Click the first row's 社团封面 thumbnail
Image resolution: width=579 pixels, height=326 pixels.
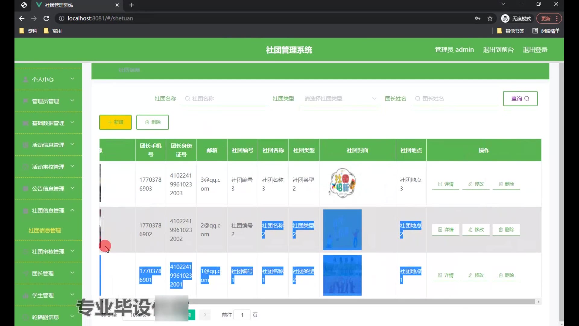click(x=342, y=183)
